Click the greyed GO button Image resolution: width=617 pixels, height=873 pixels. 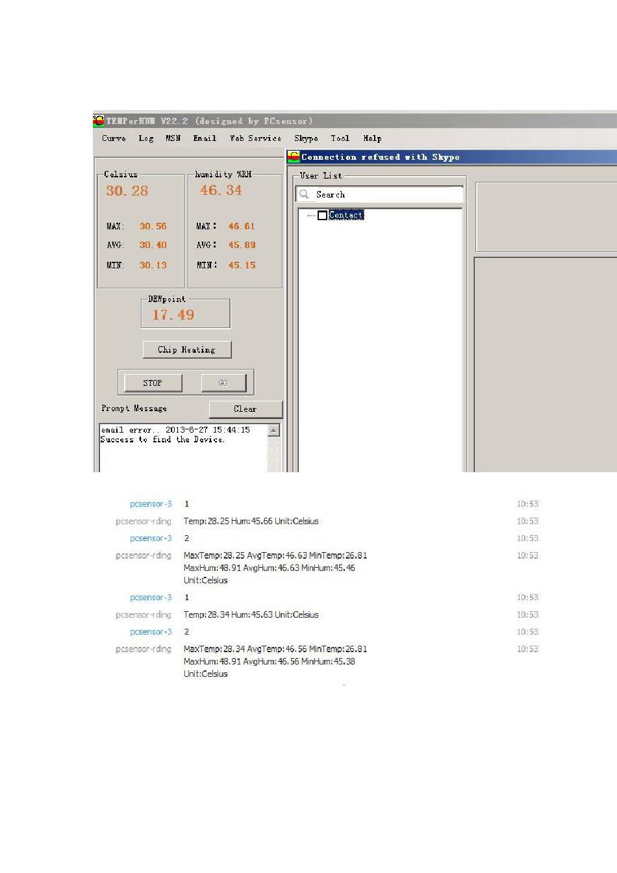pyautogui.click(x=223, y=383)
